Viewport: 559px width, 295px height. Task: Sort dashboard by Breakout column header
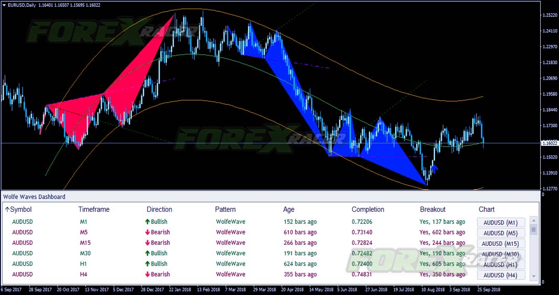coord(432,210)
